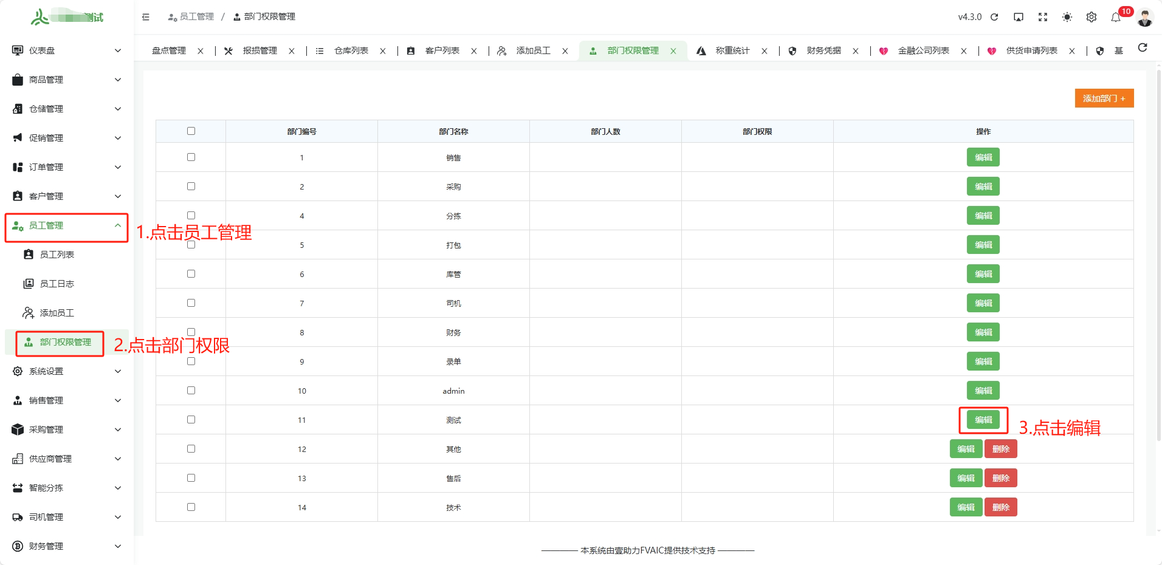The height and width of the screenshot is (565, 1162).
Task: Click the user avatar icon
Action: pyautogui.click(x=1145, y=18)
